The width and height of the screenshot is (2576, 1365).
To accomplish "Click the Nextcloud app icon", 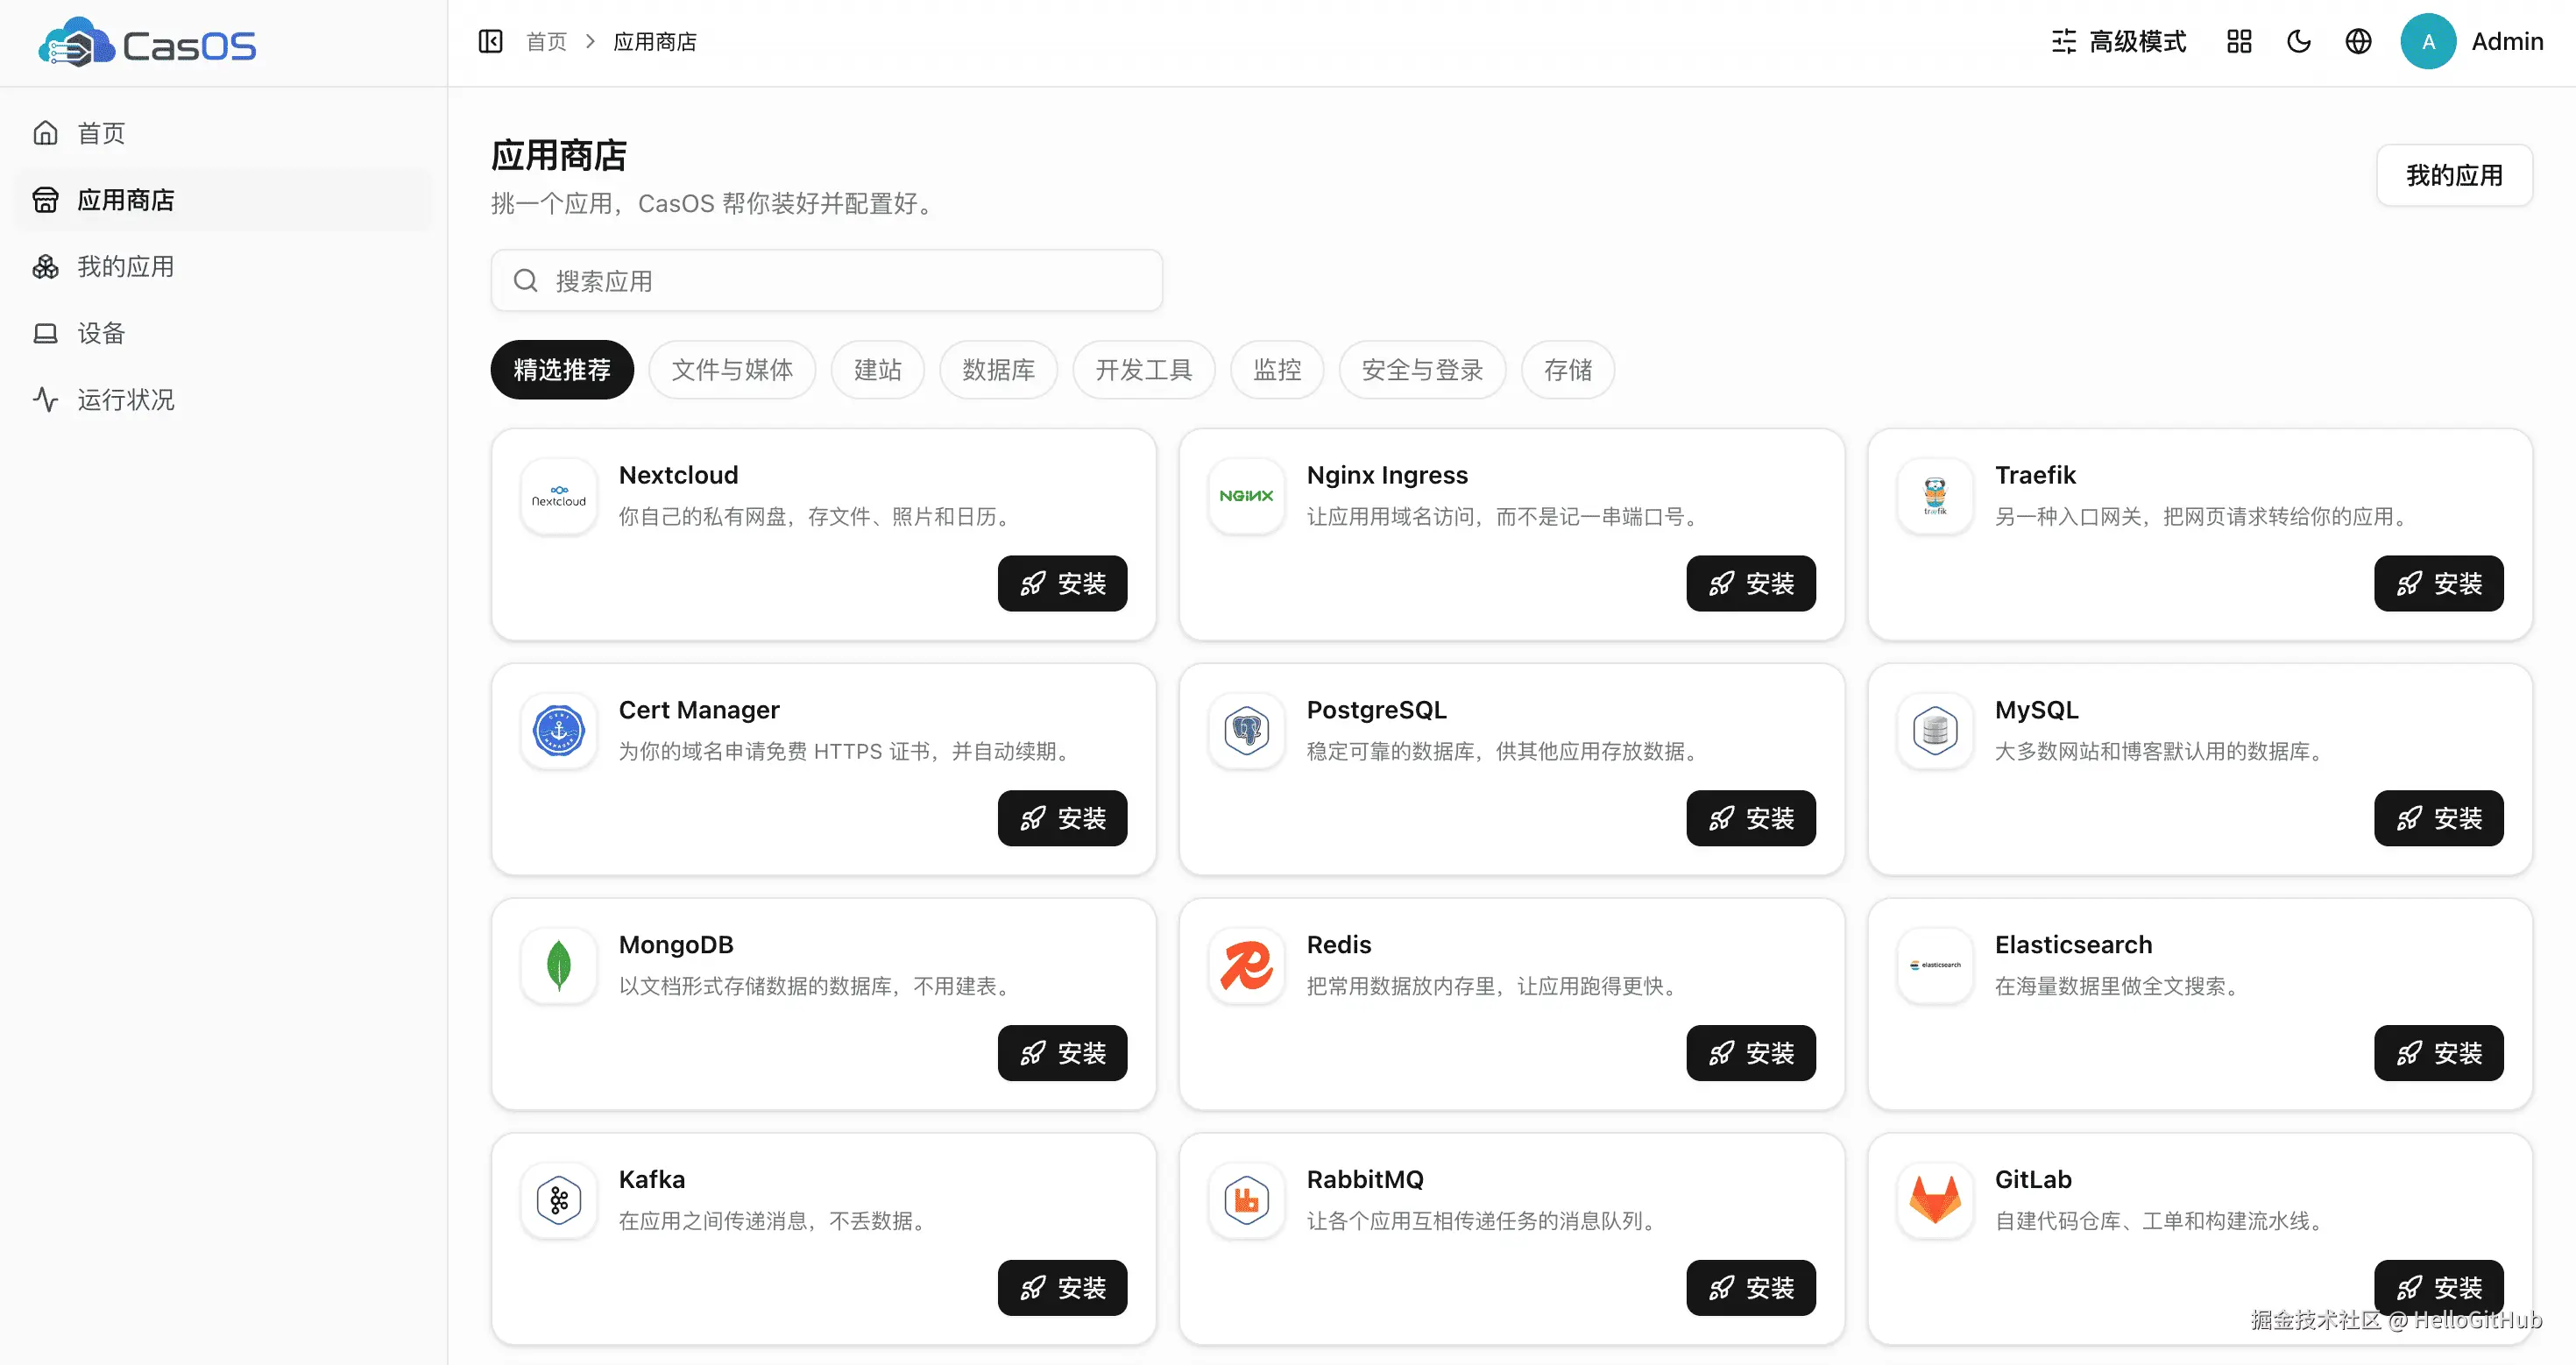I will click(559, 496).
